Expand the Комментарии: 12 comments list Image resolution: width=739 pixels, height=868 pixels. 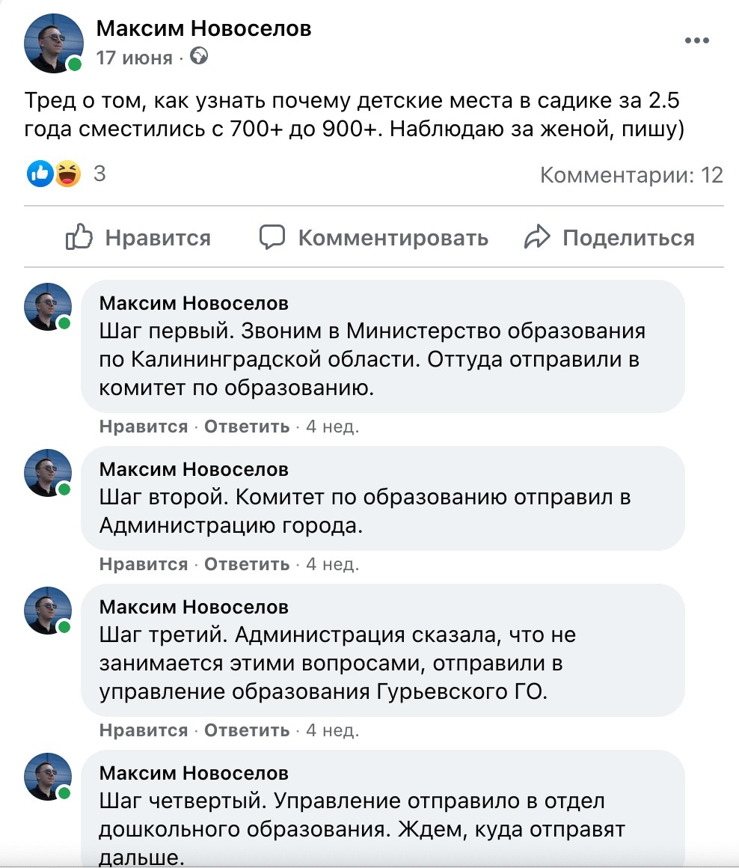632,175
